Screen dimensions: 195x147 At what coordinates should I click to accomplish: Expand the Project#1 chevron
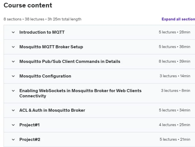pyautogui.click(x=13, y=125)
